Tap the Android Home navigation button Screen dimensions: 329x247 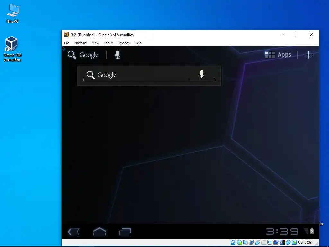100,232
